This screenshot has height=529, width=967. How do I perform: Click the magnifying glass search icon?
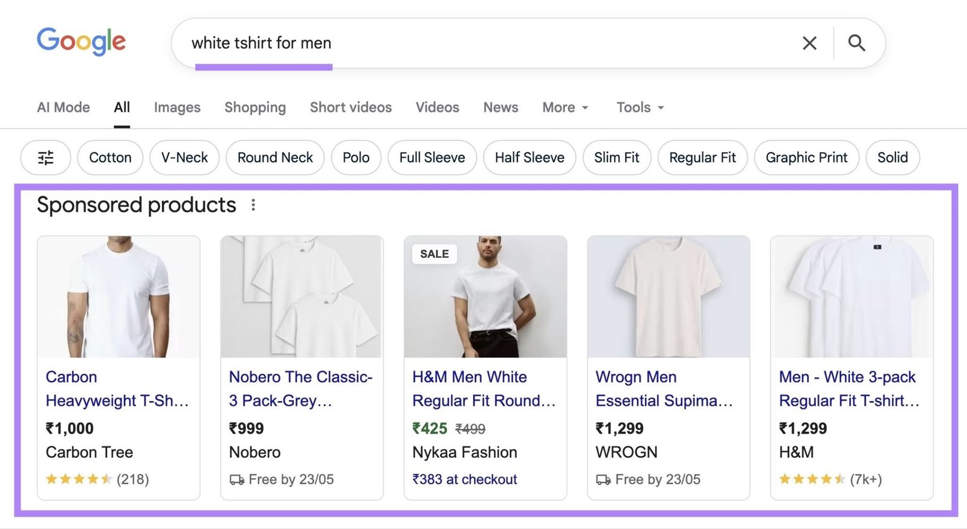[856, 43]
